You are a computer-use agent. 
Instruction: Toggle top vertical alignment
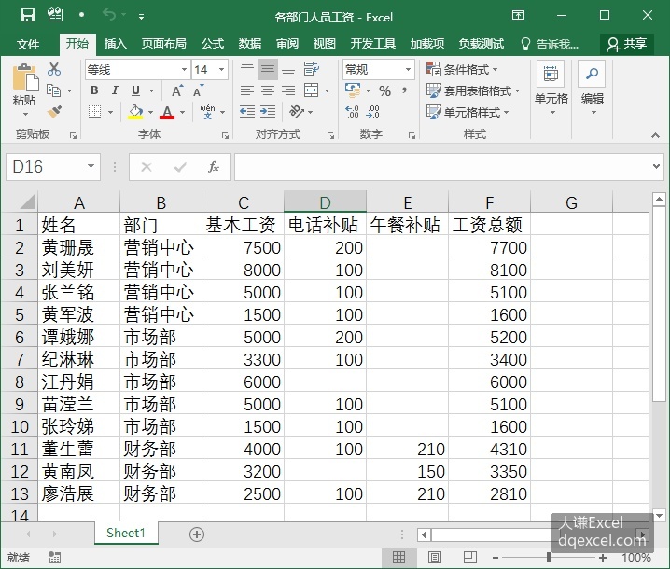(x=247, y=68)
